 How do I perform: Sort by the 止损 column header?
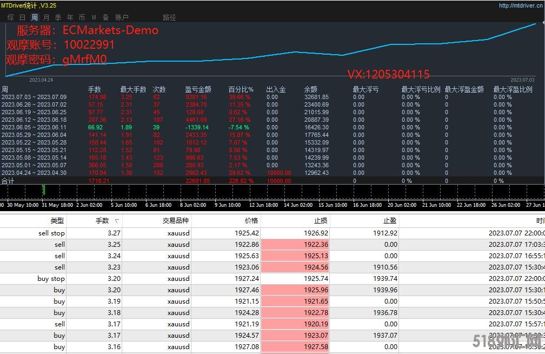pyautogui.click(x=321, y=221)
